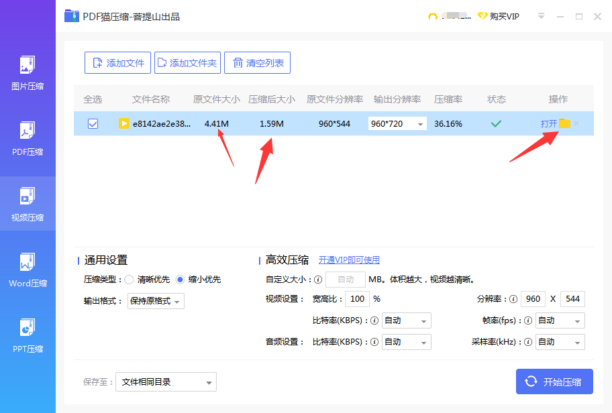The image size is (612, 413).
Task: Switch to PDF压缩 in the sidebar
Action: point(28,139)
